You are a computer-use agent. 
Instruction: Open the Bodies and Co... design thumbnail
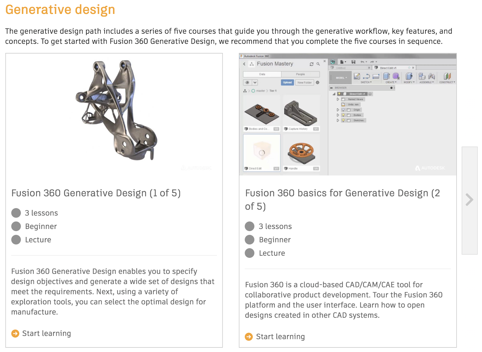click(262, 114)
